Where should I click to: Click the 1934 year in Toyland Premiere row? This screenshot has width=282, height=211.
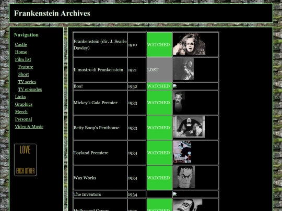137,153
